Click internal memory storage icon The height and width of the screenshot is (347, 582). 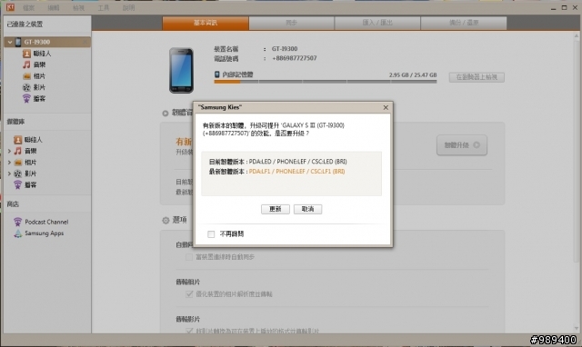click(x=216, y=74)
